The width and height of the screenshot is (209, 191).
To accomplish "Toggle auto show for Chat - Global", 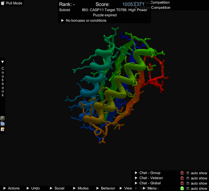I will 188,183.
